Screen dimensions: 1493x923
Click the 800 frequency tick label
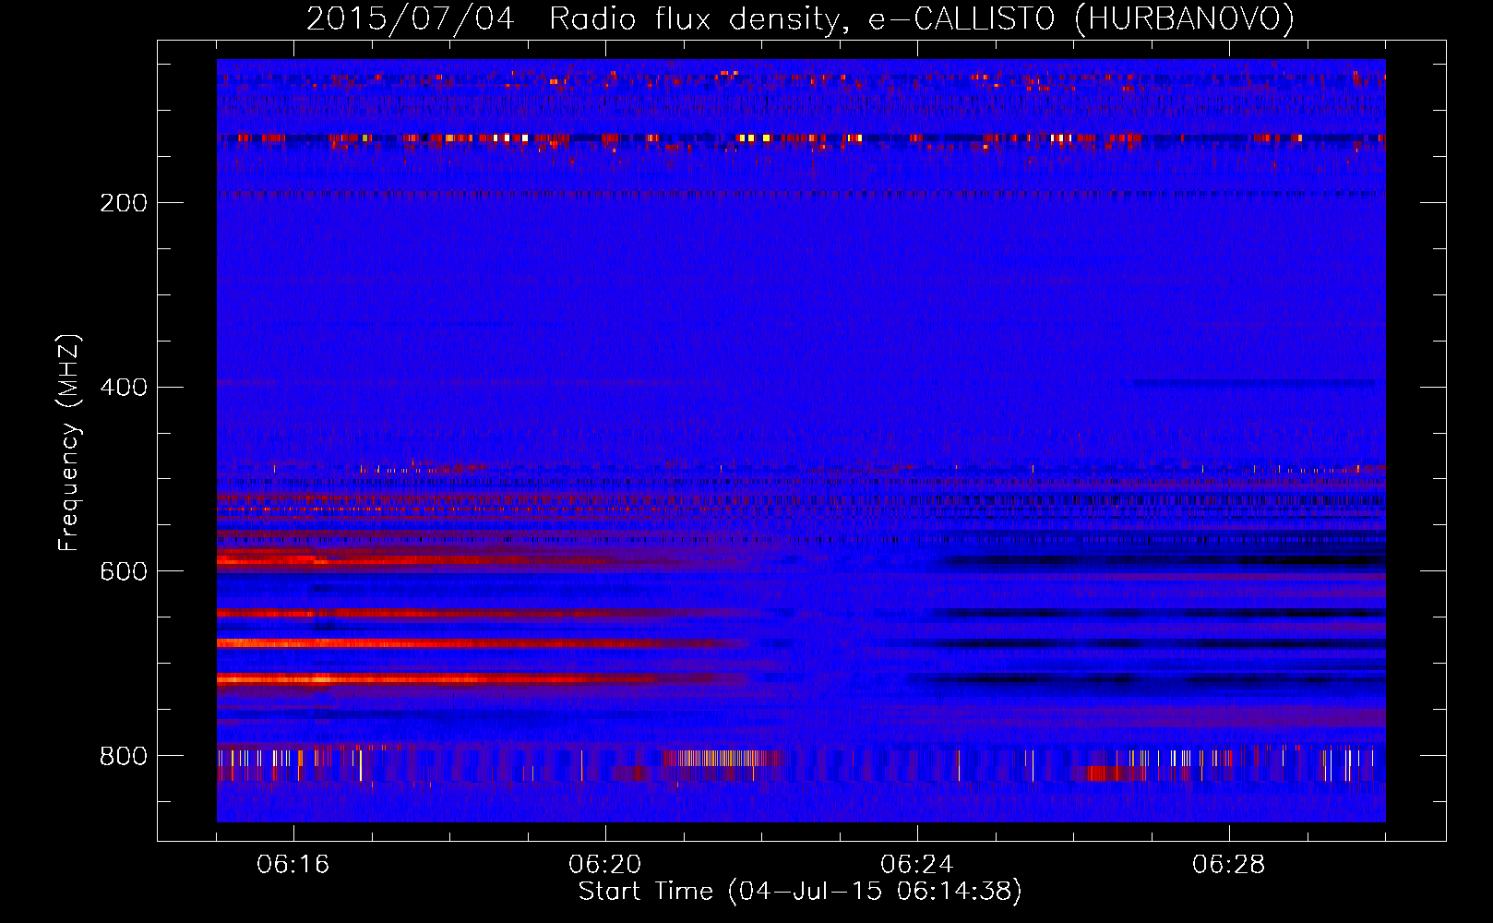124,757
